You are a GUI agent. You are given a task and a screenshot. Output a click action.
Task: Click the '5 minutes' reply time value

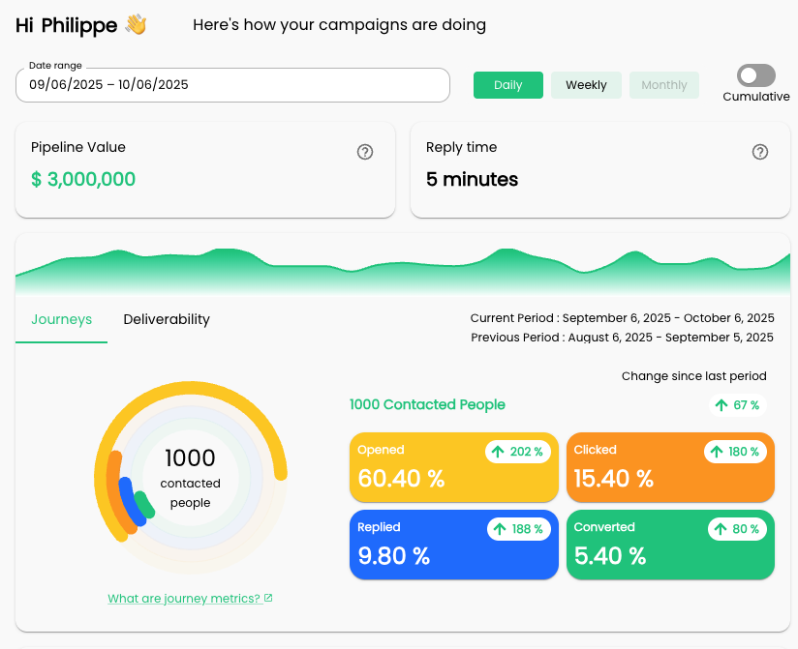pyautogui.click(x=472, y=179)
